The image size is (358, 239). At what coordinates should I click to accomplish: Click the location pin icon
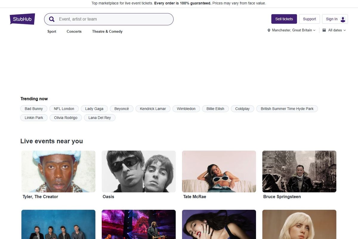(x=269, y=30)
